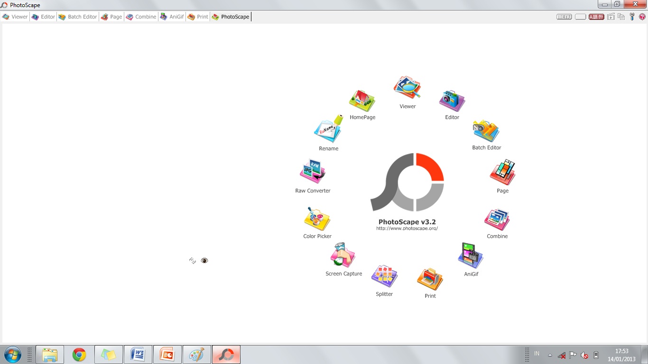
Task: Open settings with the wrench icon
Action: [x=632, y=17]
